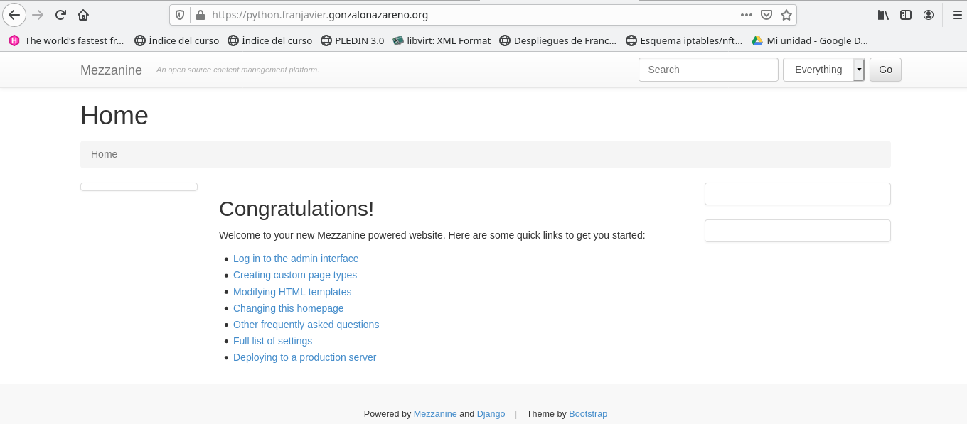Click the 'Home' page title heading
The height and width of the screenshot is (424, 967).
click(114, 115)
